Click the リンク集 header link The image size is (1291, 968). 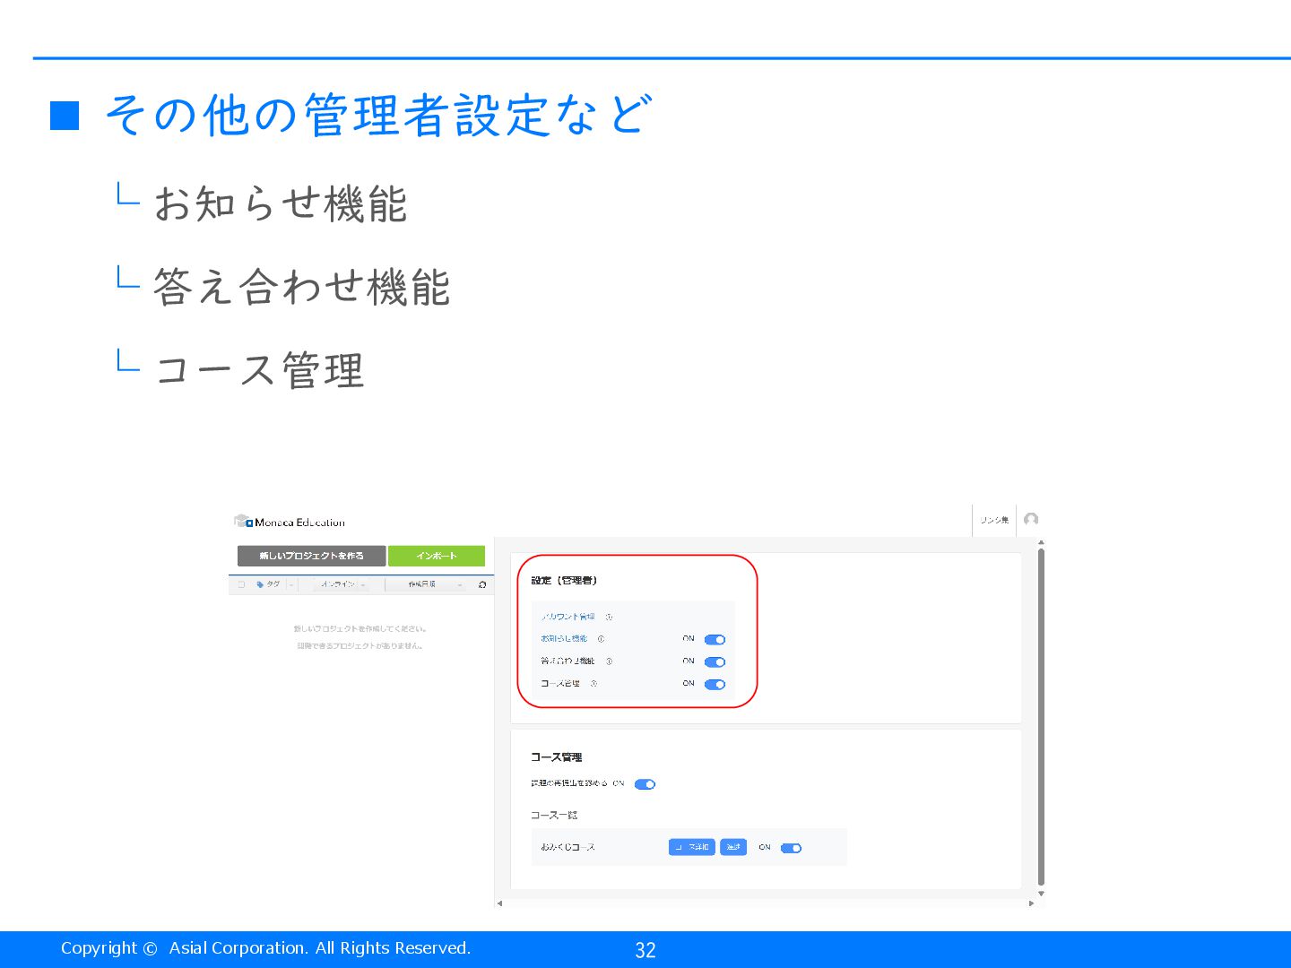coord(993,520)
